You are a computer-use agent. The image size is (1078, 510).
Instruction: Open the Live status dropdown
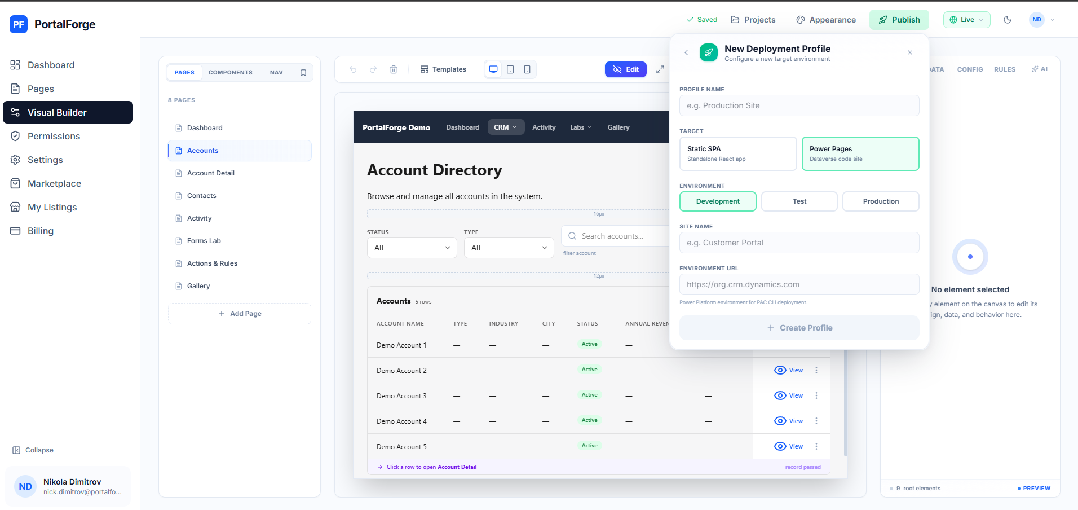click(x=966, y=19)
